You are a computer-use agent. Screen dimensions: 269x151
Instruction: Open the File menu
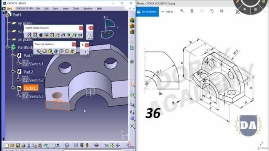(x=38, y=8)
